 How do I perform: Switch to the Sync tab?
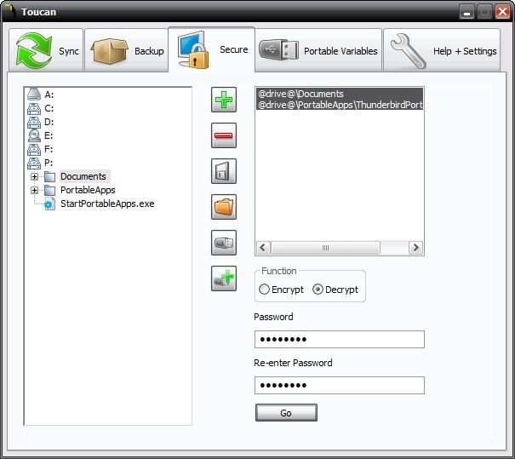[x=46, y=50]
